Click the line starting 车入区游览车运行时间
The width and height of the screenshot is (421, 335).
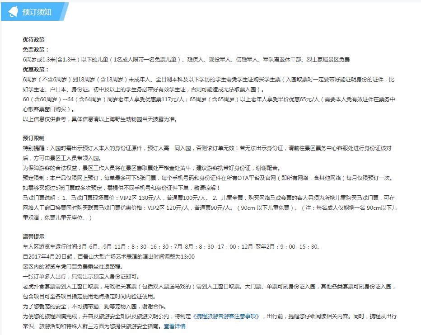pyautogui.click(x=172, y=246)
